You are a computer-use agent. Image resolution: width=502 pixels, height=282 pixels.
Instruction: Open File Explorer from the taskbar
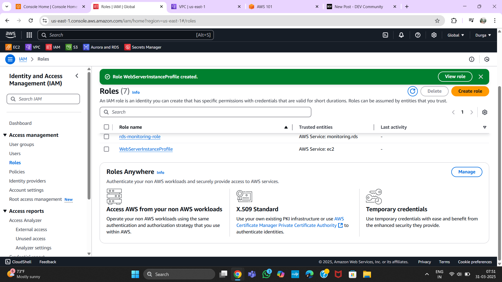tap(367, 274)
